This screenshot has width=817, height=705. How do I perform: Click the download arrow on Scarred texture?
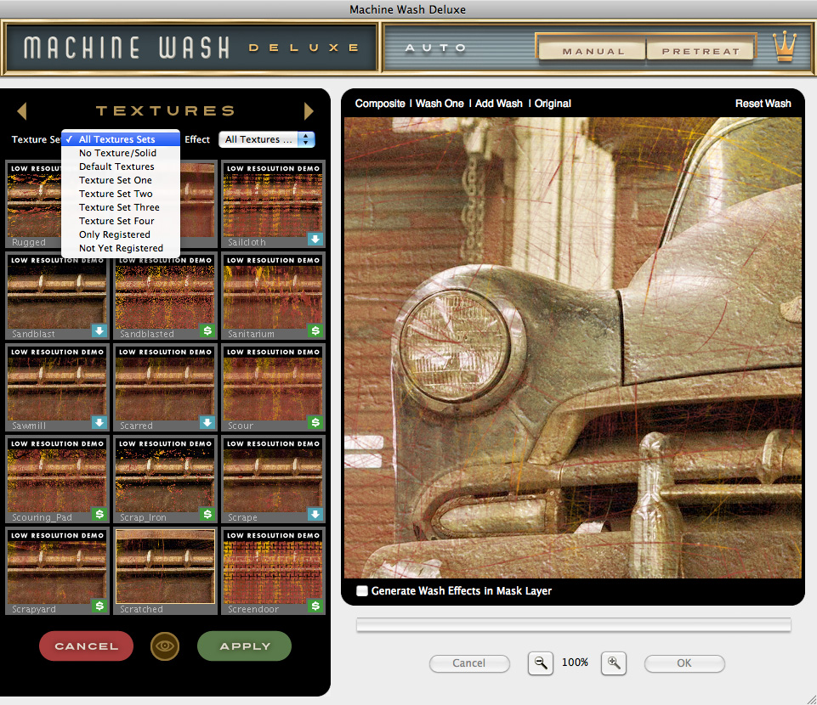pyautogui.click(x=207, y=422)
